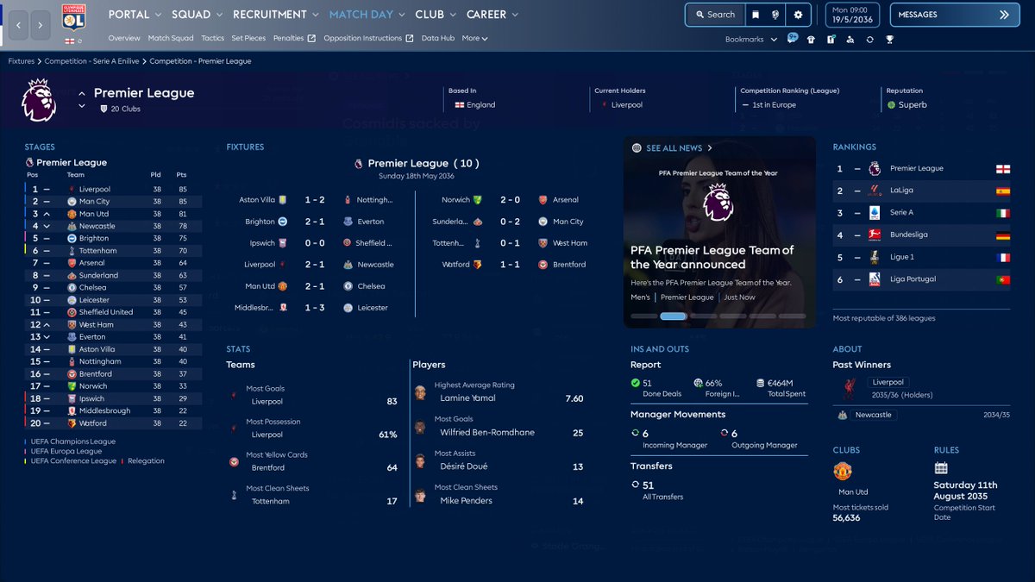This screenshot has height=582, width=1035.
Task: Click the Watford 1 - 1 Brentford score
Action: (x=510, y=265)
